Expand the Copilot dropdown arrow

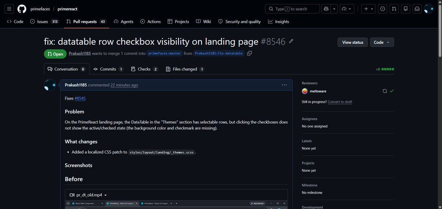pyautogui.click(x=334, y=8)
